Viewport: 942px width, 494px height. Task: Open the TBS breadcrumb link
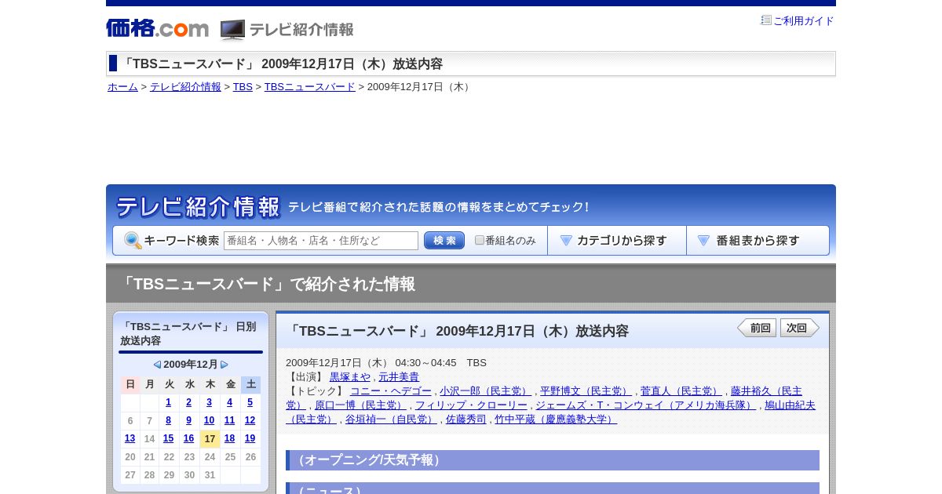click(243, 87)
